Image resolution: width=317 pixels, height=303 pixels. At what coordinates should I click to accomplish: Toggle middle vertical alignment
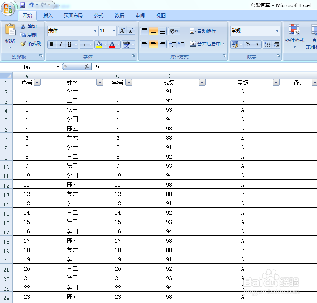coord(153,31)
